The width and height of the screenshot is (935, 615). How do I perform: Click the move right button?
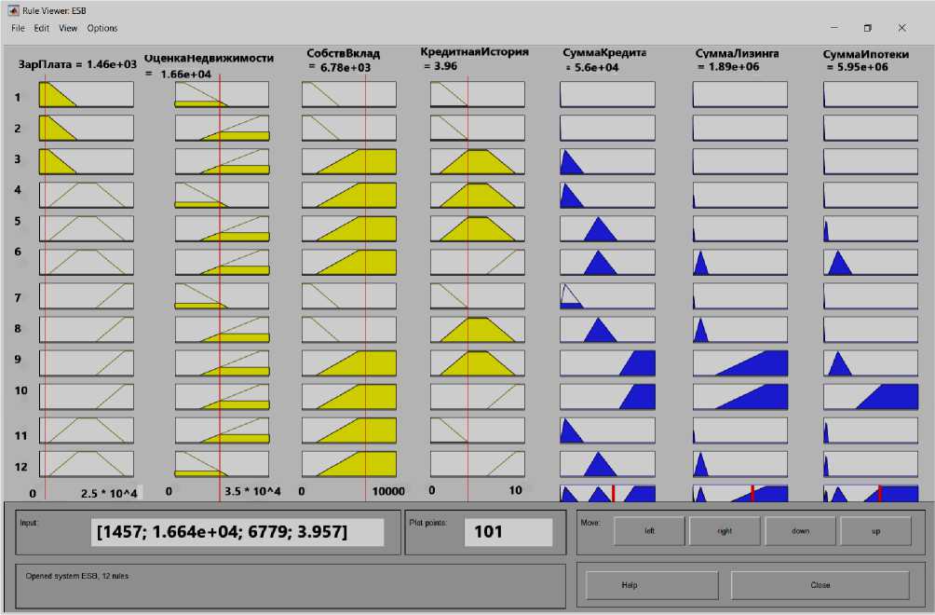(x=725, y=531)
